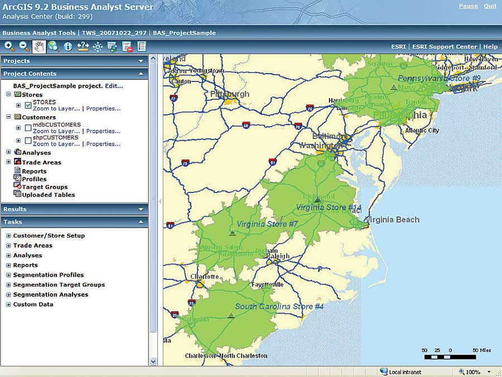Collapse the Customers tree node
Image resolution: width=502 pixels, height=377 pixels.
pyautogui.click(x=8, y=117)
